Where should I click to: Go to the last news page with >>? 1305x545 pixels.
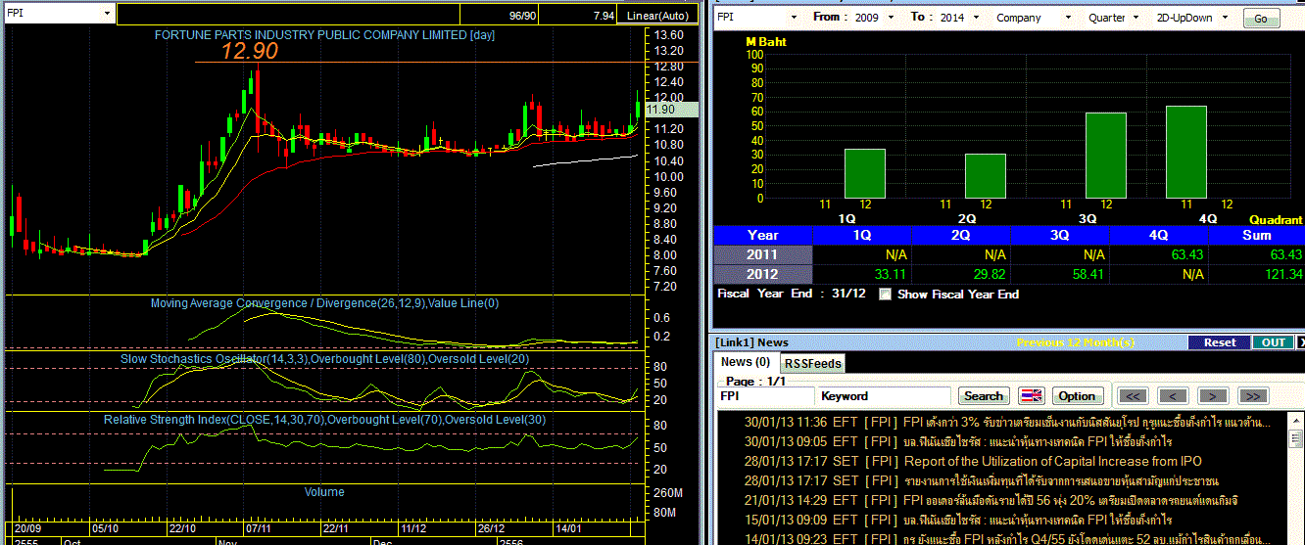click(x=1253, y=396)
